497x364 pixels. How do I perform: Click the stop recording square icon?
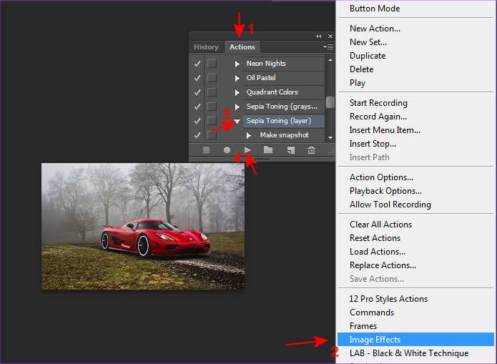click(206, 150)
